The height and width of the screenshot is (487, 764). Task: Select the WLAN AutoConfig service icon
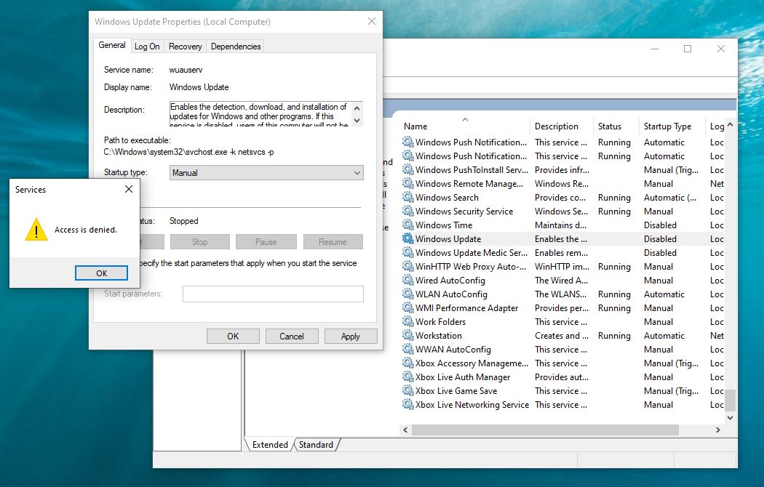408,294
